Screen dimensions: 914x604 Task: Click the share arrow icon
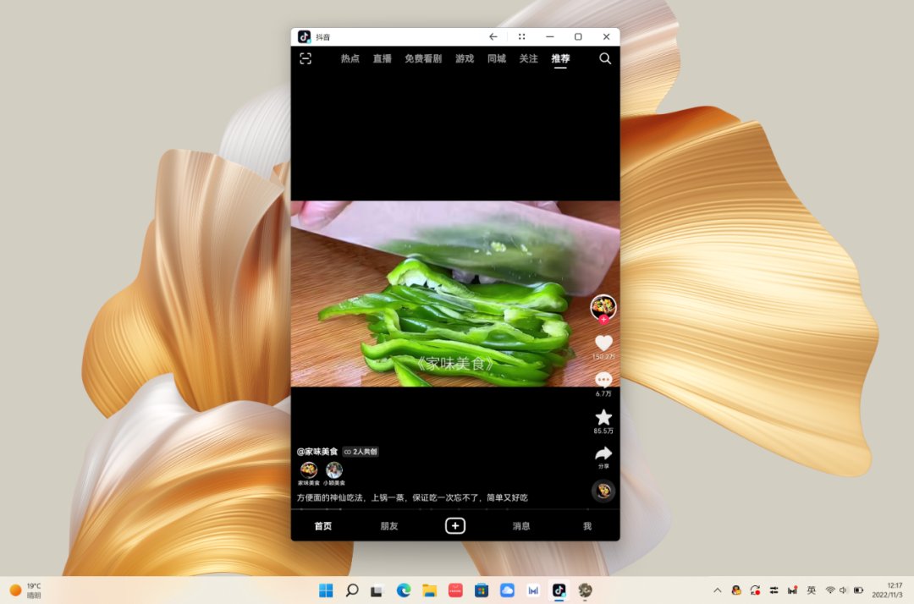coord(603,453)
